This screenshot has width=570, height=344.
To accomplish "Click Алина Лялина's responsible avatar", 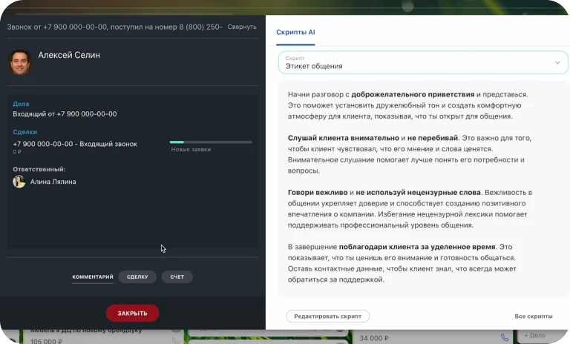I will [19, 182].
